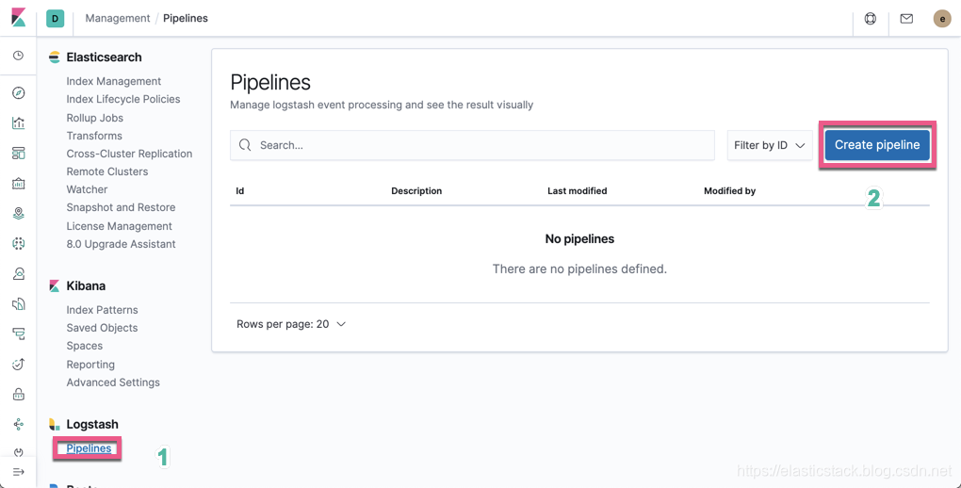This screenshot has width=961, height=488.
Task: Open Index Lifecycle Policies
Action: pyautogui.click(x=123, y=99)
